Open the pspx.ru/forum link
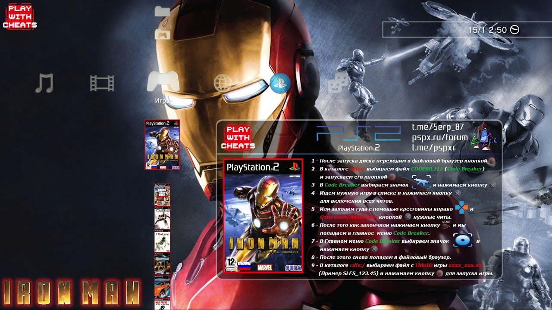The image size is (552, 310). tap(440, 137)
